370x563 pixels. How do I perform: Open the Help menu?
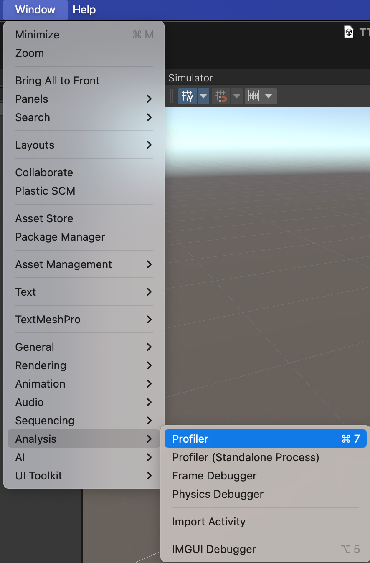coord(84,10)
